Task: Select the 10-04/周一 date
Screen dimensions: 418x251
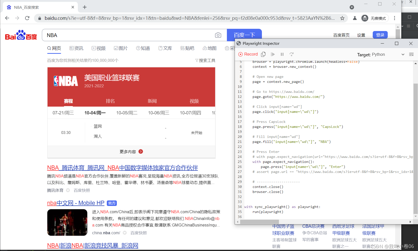Action: [x=95, y=113]
